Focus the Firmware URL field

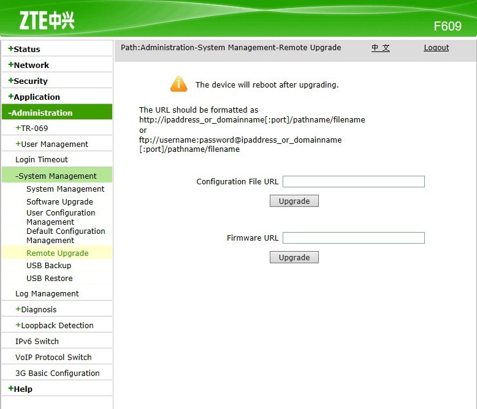354,238
